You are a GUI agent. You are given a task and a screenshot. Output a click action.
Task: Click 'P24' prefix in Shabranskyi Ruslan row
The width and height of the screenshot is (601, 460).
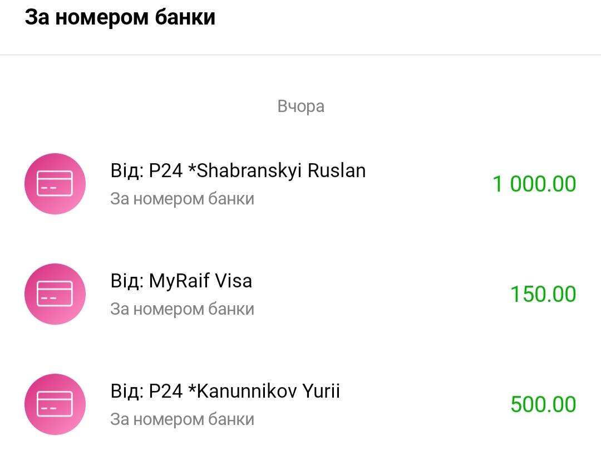[166, 170]
